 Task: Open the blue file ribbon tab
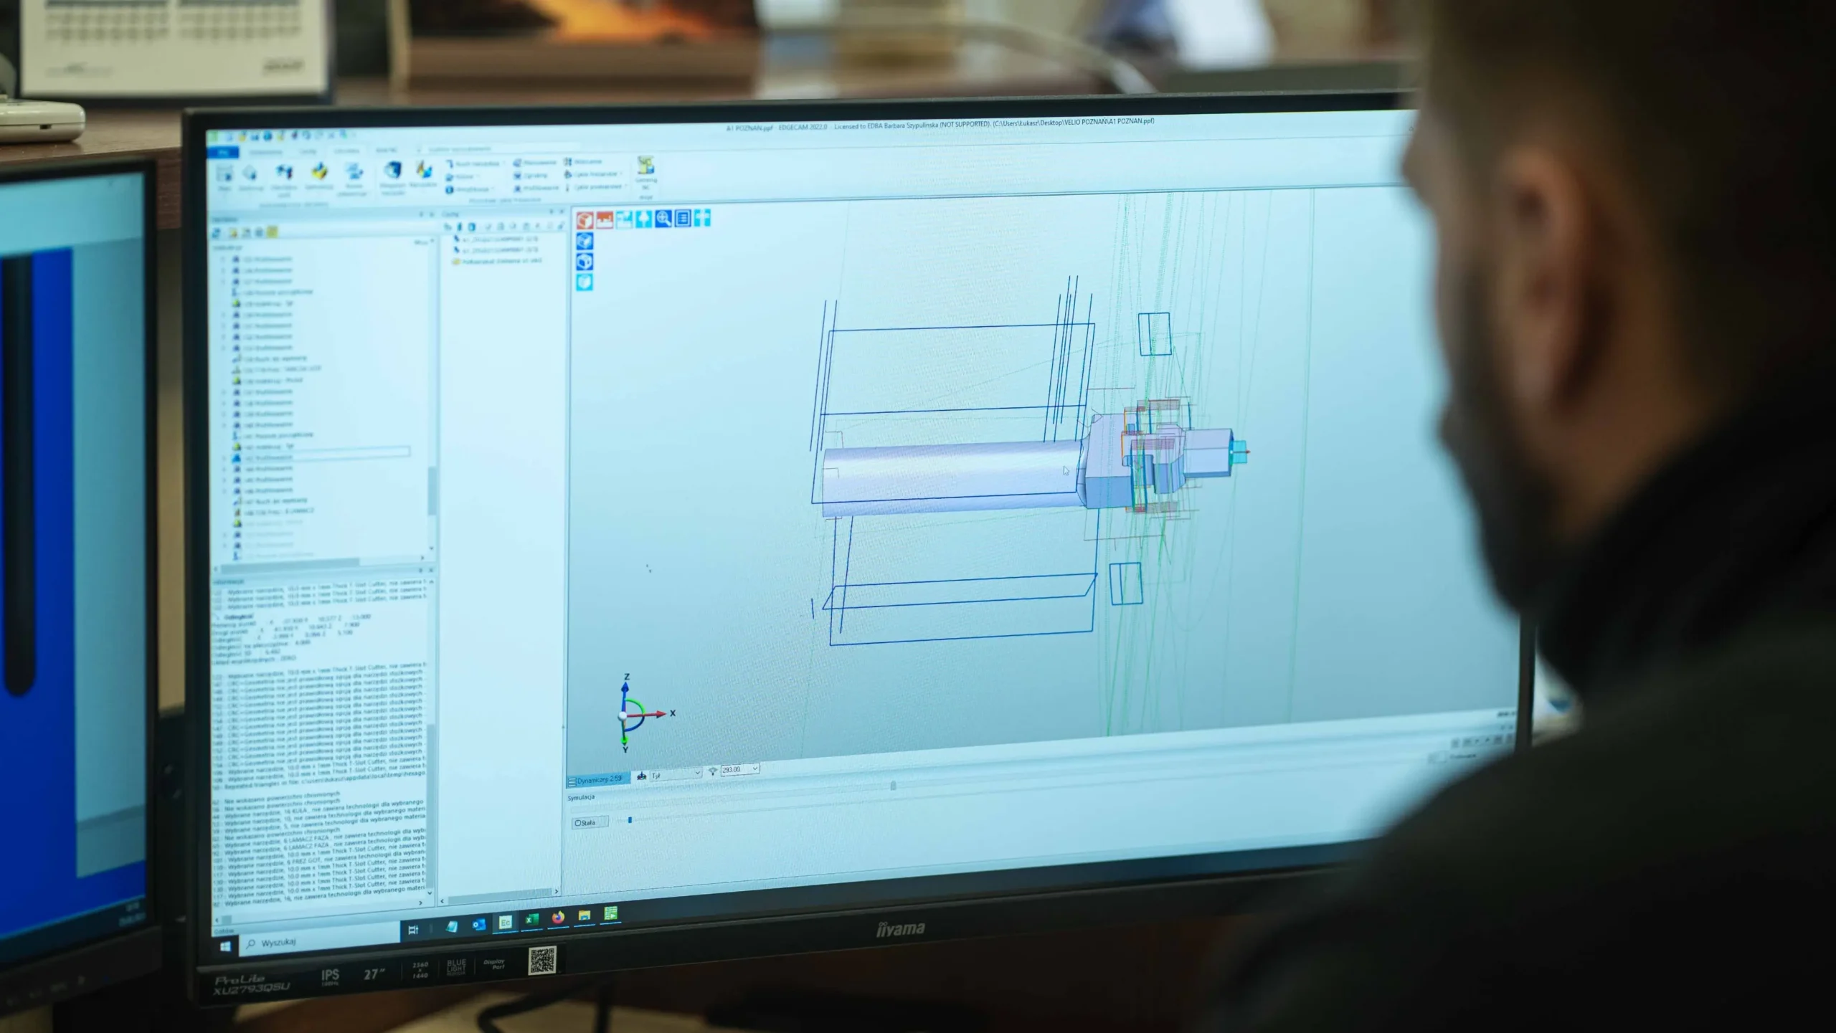[223, 153]
